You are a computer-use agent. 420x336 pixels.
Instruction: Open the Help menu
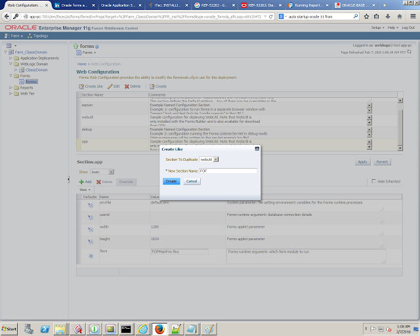click(x=392, y=28)
